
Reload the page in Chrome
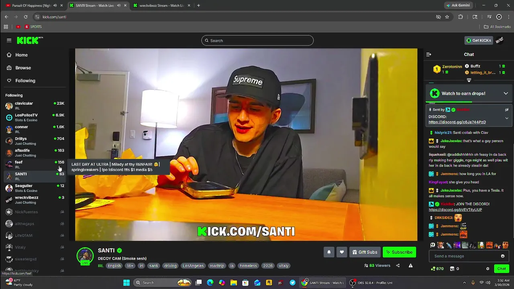(x=26, y=17)
